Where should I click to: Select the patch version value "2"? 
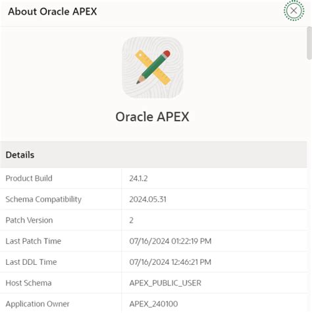[x=131, y=220]
